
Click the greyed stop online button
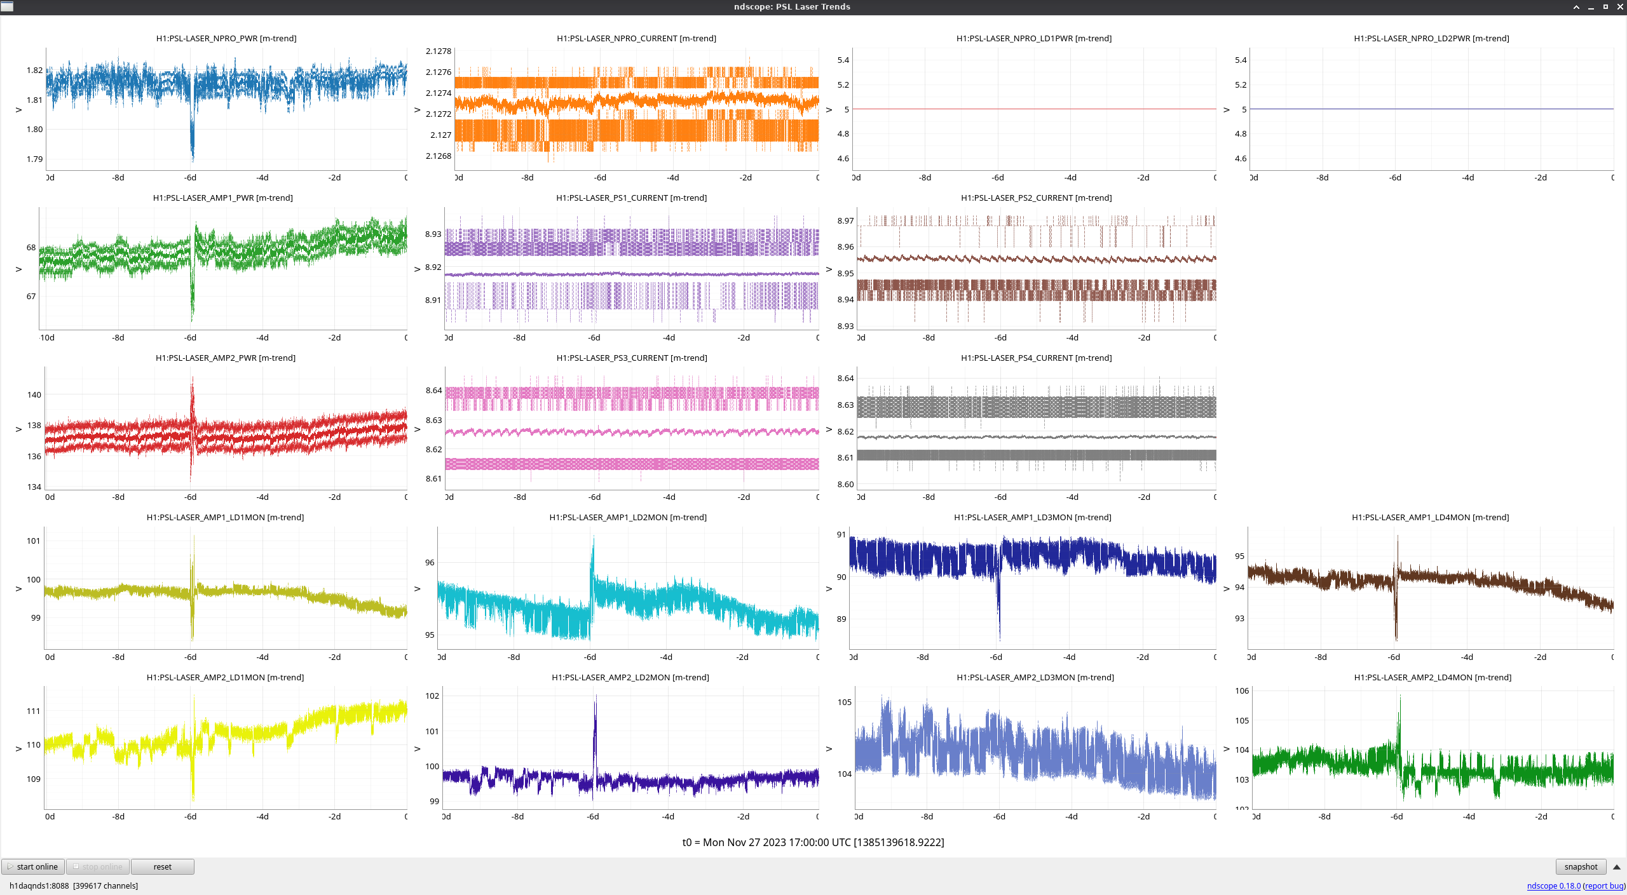tap(98, 866)
